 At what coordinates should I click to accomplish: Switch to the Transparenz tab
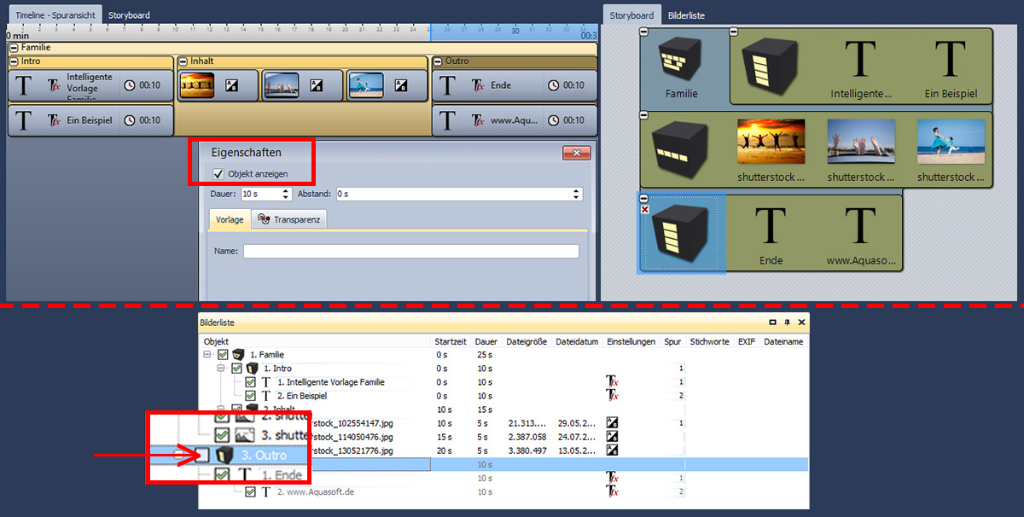pos(289,219)
